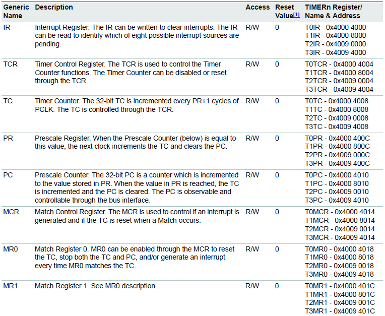Select the PC generic name cell
385x316 pixels.
click(x=8, y=175)
